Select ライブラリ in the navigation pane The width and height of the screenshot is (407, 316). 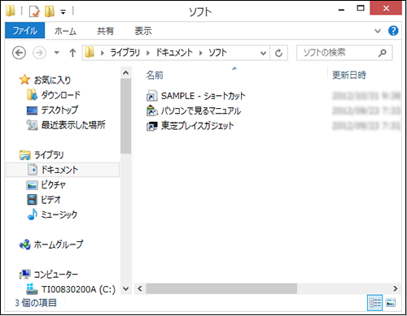49,155
